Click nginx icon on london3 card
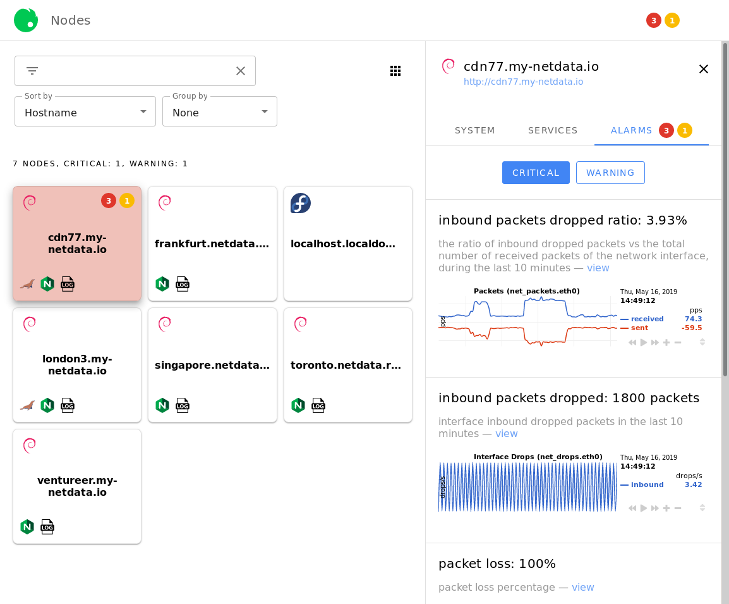The height and width of the screenshot is (604, 729). [x=47, y=405]
